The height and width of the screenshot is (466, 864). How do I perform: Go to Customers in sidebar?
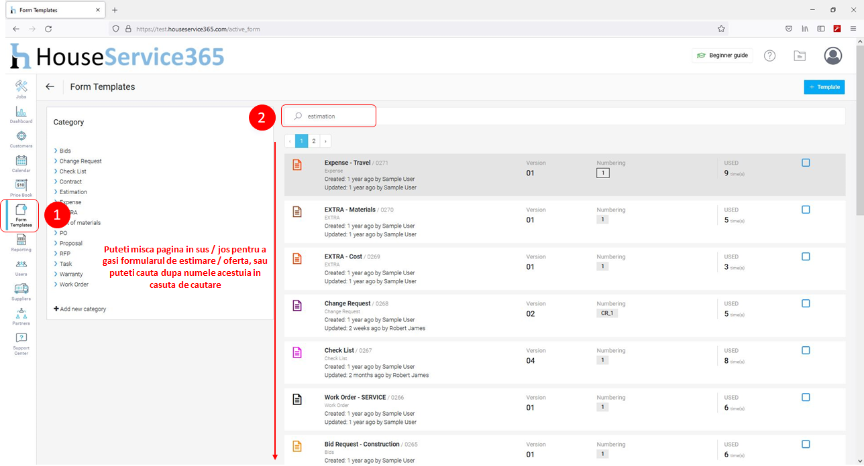pyautogui.click(x=21, y=139)
